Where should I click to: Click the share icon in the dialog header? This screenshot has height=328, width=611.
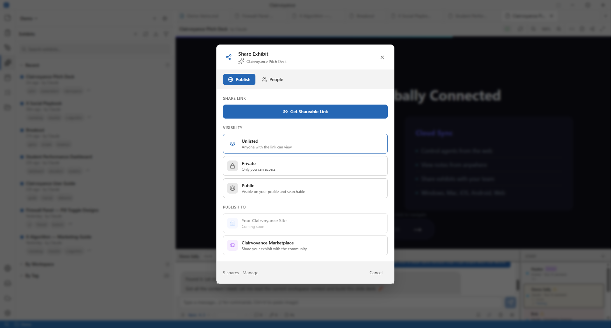229,57
